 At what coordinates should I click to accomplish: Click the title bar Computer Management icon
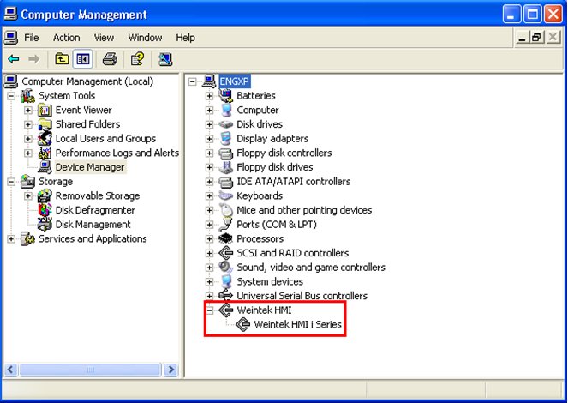click(10, 14)
